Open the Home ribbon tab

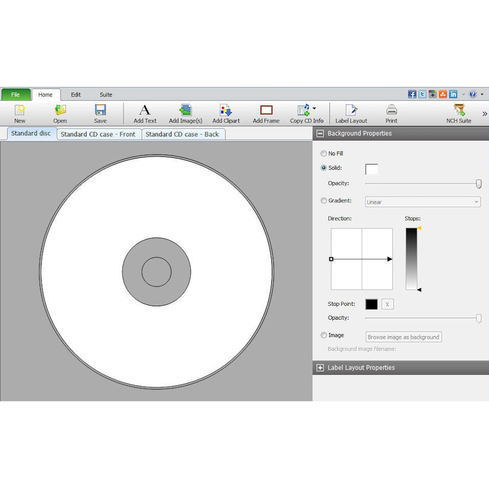tap(46, 95)
